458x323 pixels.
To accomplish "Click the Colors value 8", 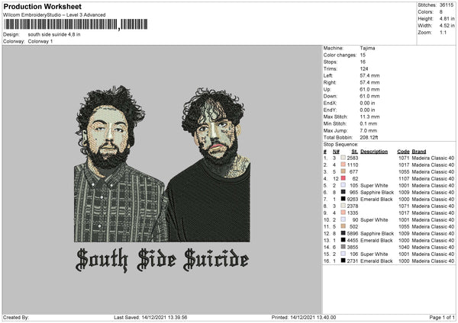I will coord(441,12).
